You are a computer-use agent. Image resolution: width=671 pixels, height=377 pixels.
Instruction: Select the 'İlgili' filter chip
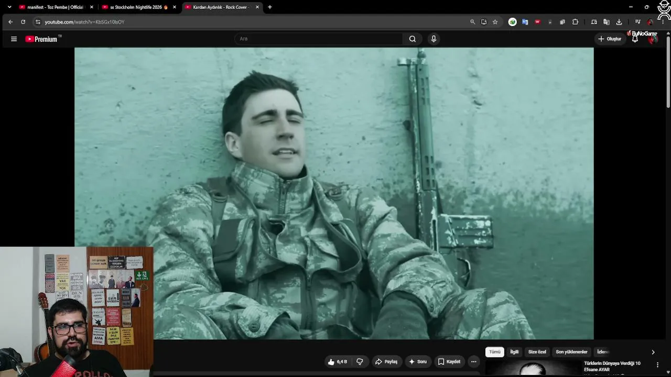(x=514, y=352)
